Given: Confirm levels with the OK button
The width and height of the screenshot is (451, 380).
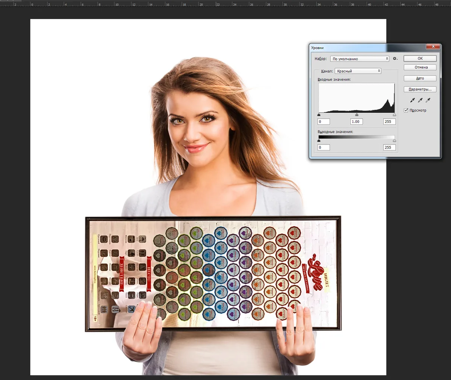Looking at the screenshot, I should 420,58.
